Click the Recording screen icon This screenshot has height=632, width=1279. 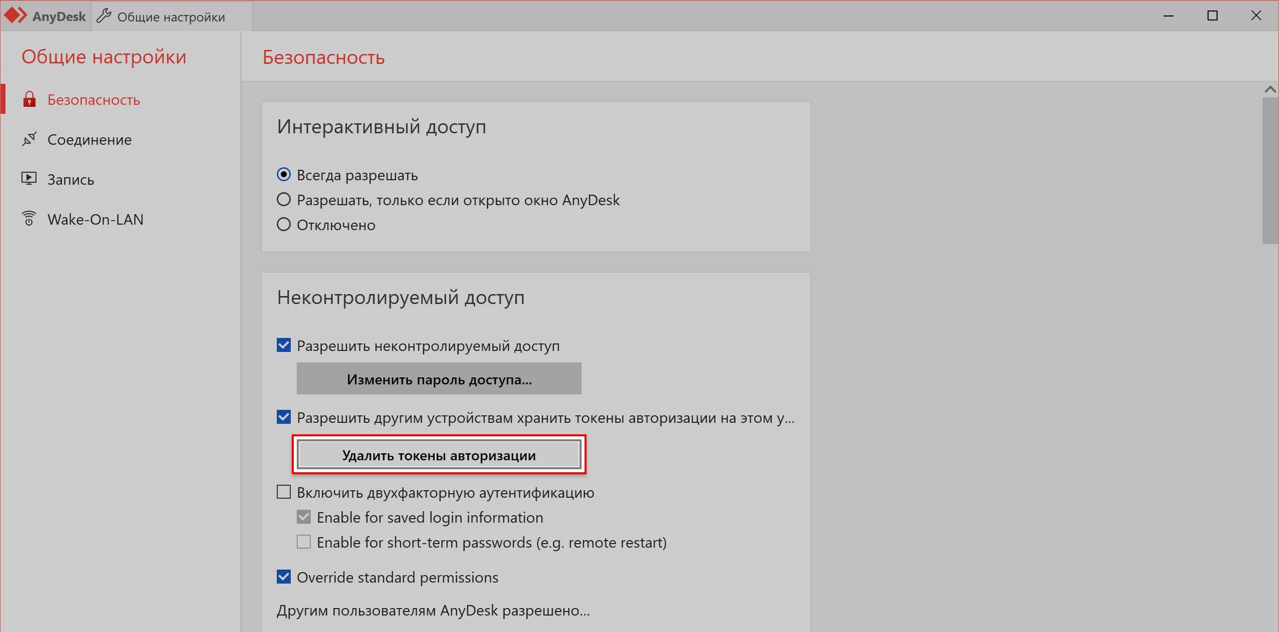[x=29, y=179]
